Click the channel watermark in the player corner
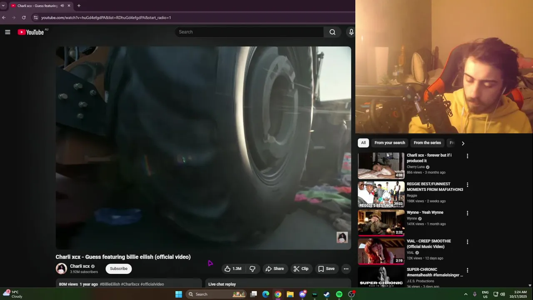This screenshot has width=533, height=300. 342,237
